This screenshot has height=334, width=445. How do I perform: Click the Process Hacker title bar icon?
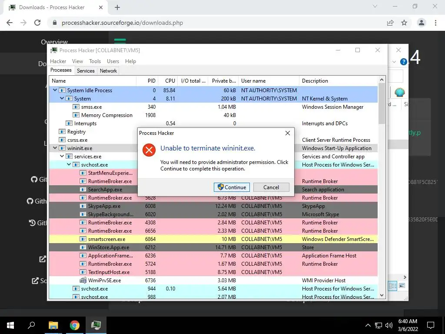pos(53,50)
